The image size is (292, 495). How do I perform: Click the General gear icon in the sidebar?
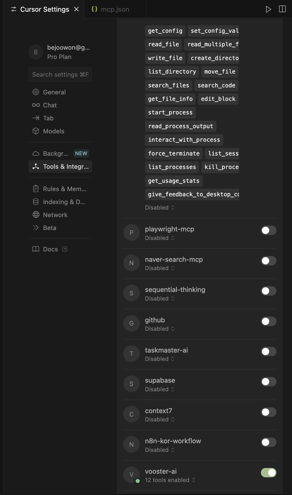pos(36,92)
